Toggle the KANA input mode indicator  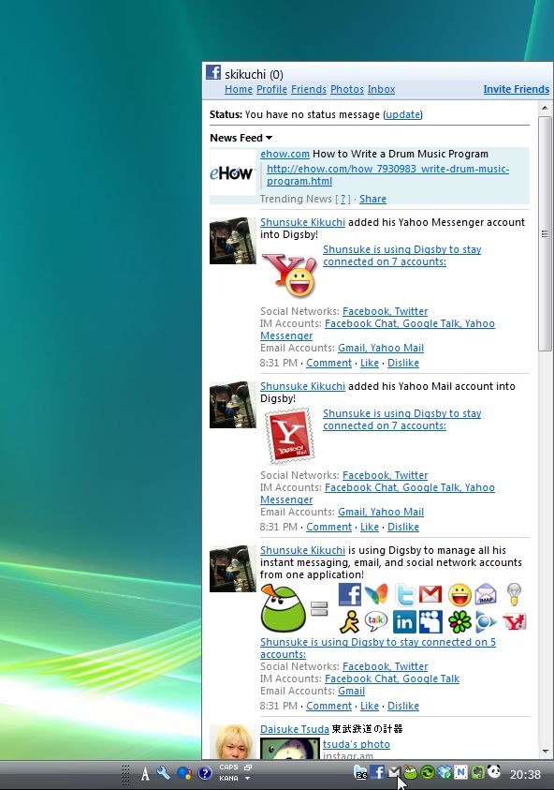[228, 779]
